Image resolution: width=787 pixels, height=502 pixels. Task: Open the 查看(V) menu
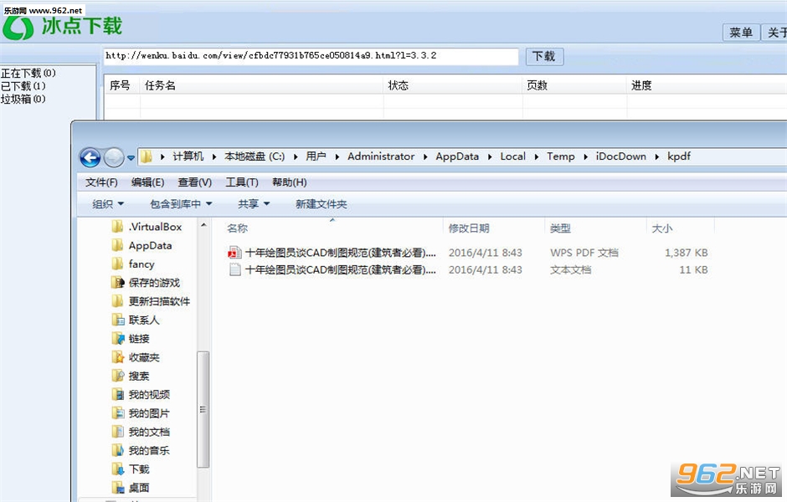coord(195,182)
